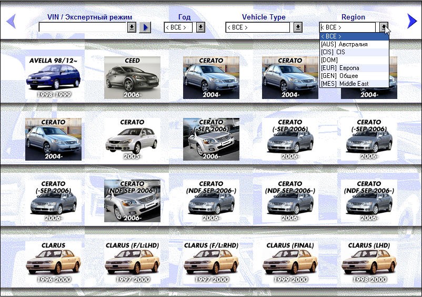Click the Region combo box field
The image size is (422, 297).
(x=347, y=27)
